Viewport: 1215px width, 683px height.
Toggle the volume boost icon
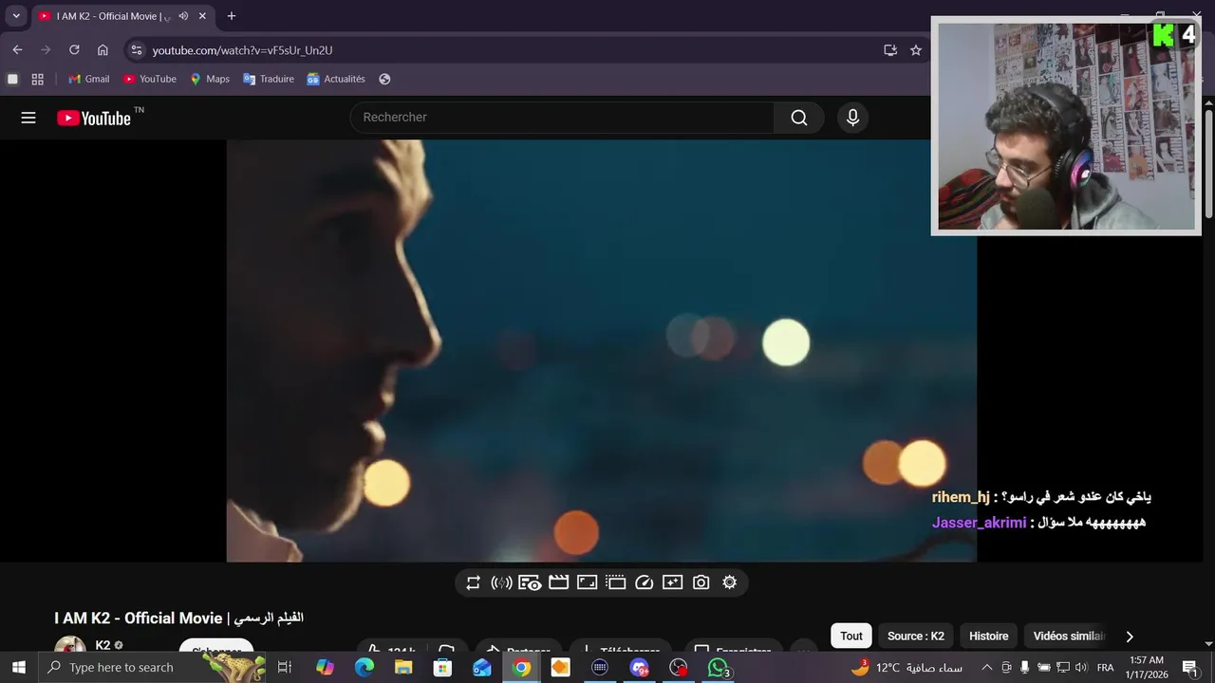[501, 582]
